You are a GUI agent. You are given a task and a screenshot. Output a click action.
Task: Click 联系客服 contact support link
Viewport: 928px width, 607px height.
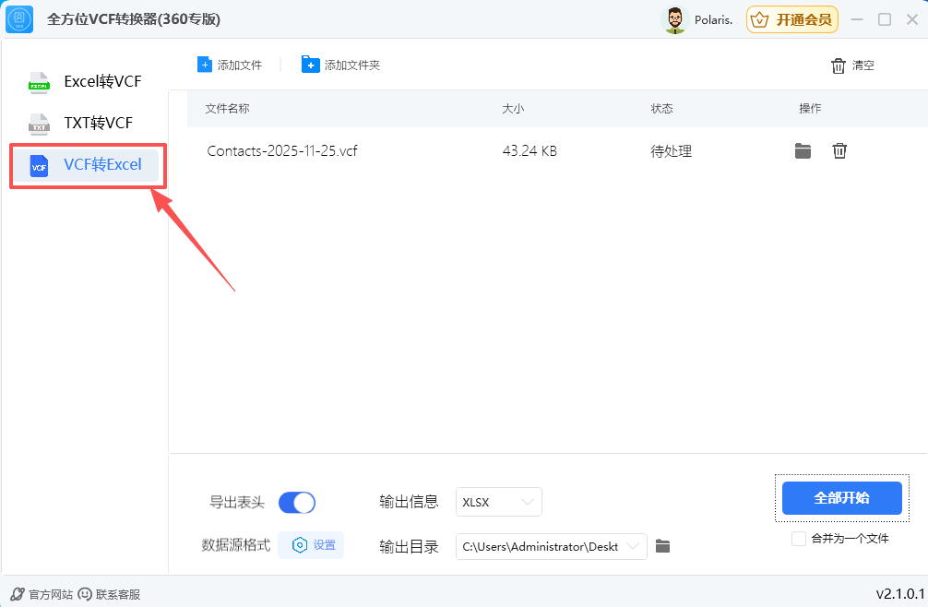(109, 594)
